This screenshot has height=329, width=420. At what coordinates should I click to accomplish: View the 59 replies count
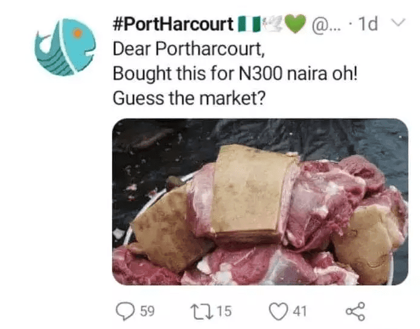pyautogui.click(x=147, y=311)
